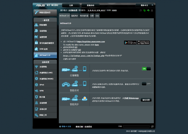Click the guest users status icon
Image resolution: width=188 pixels, height=134 pixels.
141,10
